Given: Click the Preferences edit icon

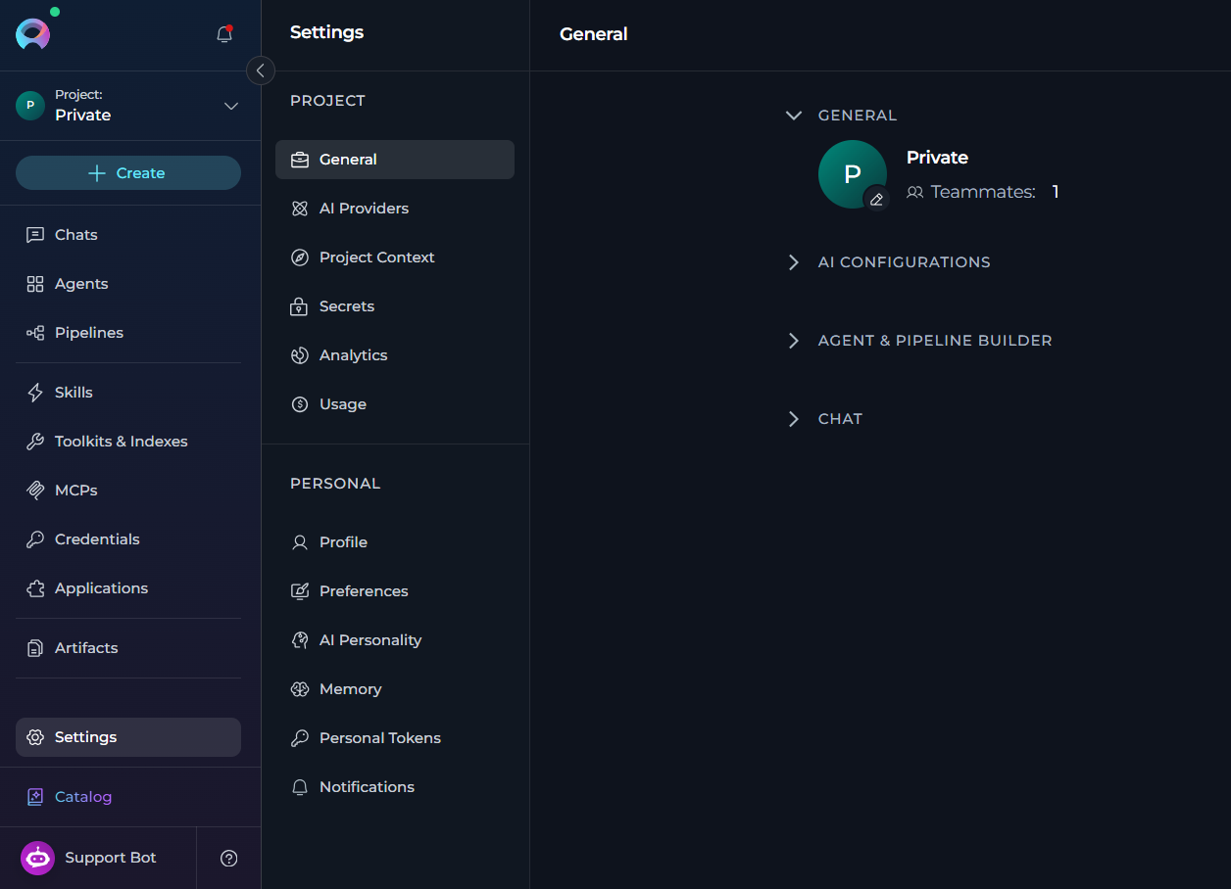Looking at the screenshot, I should [x=300, y=591].
